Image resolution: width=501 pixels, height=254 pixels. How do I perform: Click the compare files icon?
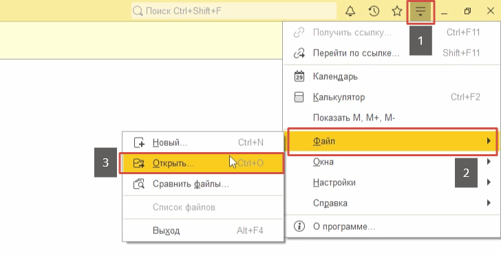click(139, 184)
